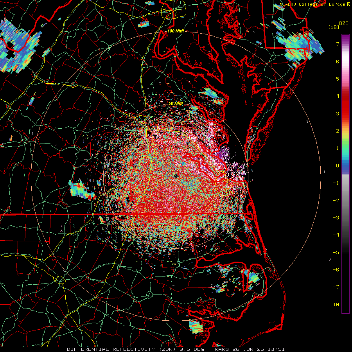Click the "-2" value on the color scale
This screenshot has width=352, height=352.
pos(336,201)
